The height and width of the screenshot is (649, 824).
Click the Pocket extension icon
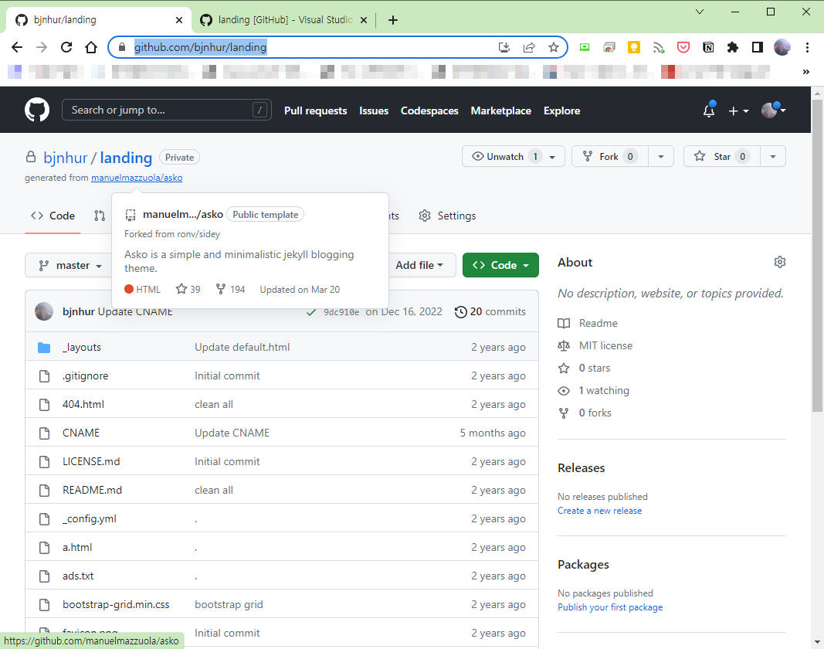[683, 47]
